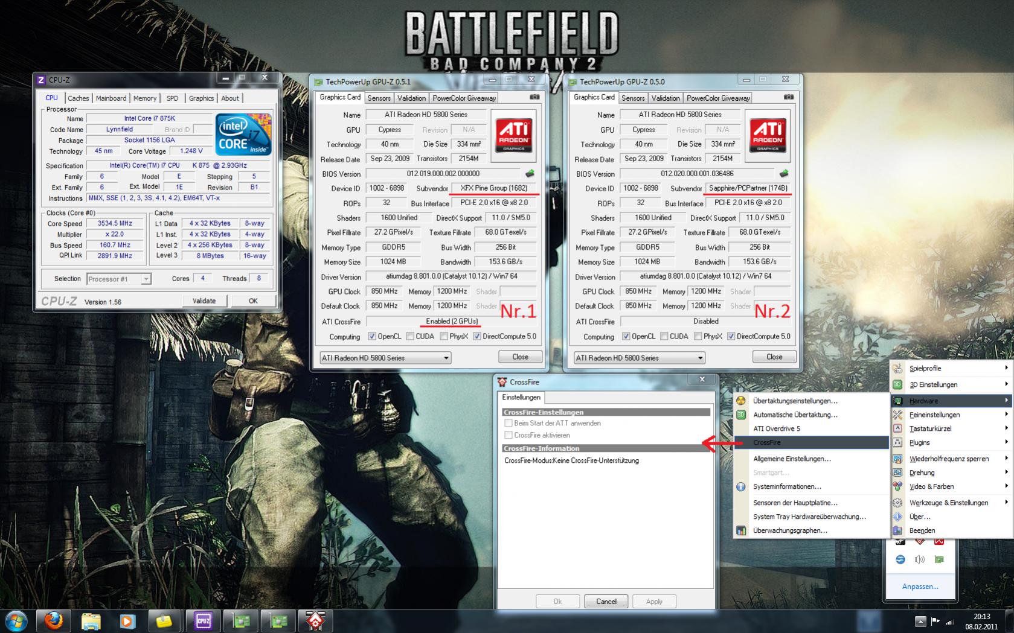This screenshot has width=1014, height=633.
Task: Open Windows Explorer from the taskbar
Action: (x=91, y=621)
